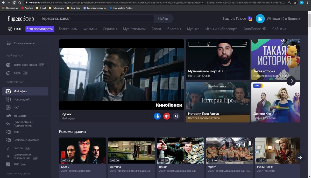
Task: Click the РБК channel icon
Action: tap(8, 165)
